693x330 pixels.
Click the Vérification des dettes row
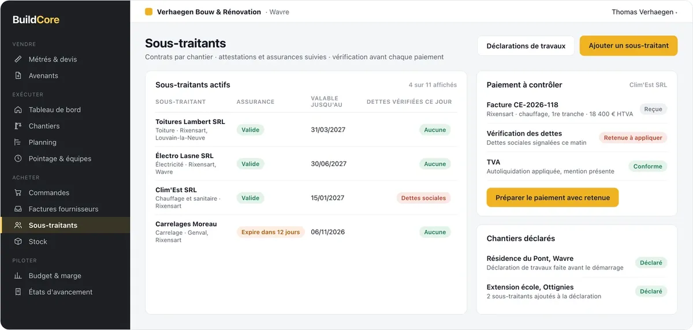[577, 138]
